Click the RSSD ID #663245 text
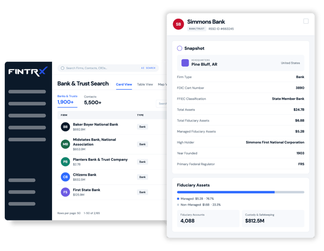 click(221, 29)
